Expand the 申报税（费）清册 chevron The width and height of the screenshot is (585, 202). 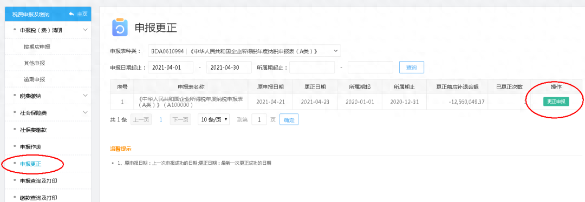pyautogui.click(x=85, y=30)
